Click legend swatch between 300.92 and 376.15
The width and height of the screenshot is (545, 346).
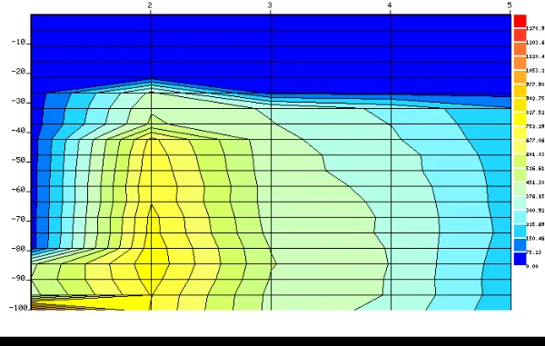[520, 203]
